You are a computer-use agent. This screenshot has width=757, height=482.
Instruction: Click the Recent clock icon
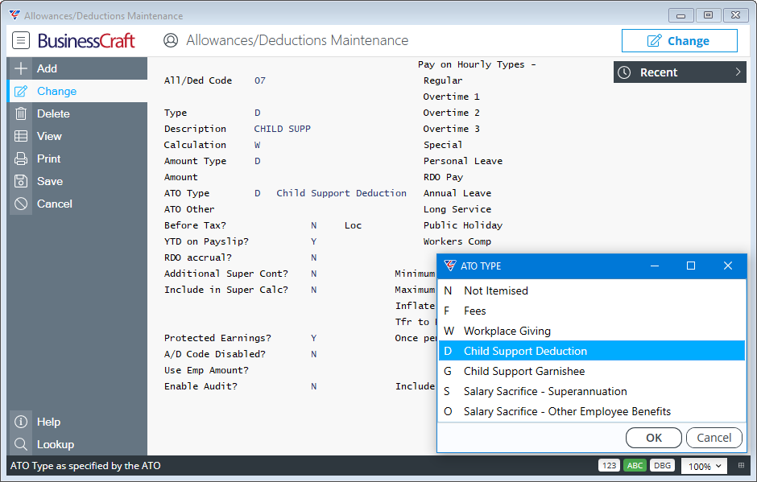[x=624, y=72]
